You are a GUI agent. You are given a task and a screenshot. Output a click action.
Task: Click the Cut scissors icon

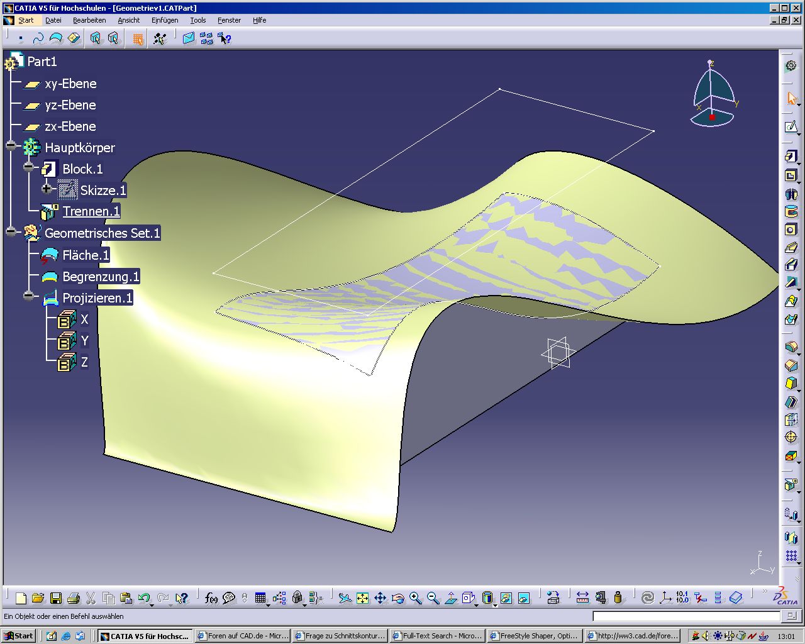(91, 598)
